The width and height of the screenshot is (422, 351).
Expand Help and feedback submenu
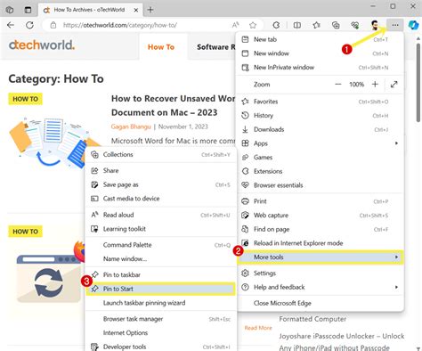320,287
